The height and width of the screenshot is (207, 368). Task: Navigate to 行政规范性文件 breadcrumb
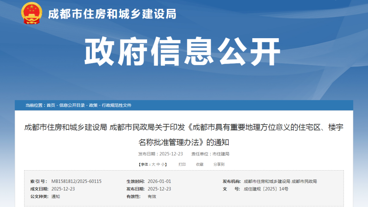pyautogui.click(x=117, y=105)
